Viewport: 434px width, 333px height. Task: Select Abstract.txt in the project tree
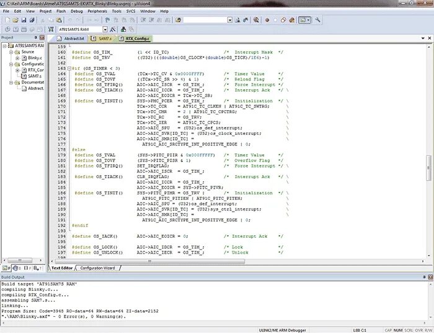click(x=36, y=89)
